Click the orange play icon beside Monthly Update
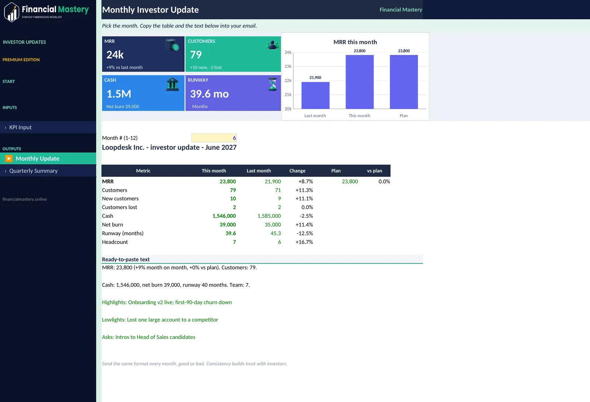This screenshot has width=590, height=402. click(x=9, y=158)
